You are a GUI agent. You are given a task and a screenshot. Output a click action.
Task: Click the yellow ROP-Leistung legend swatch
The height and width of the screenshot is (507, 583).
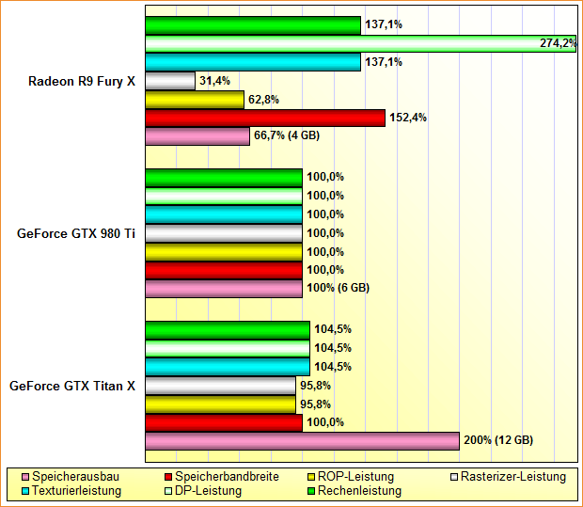[x=311, y=477]
